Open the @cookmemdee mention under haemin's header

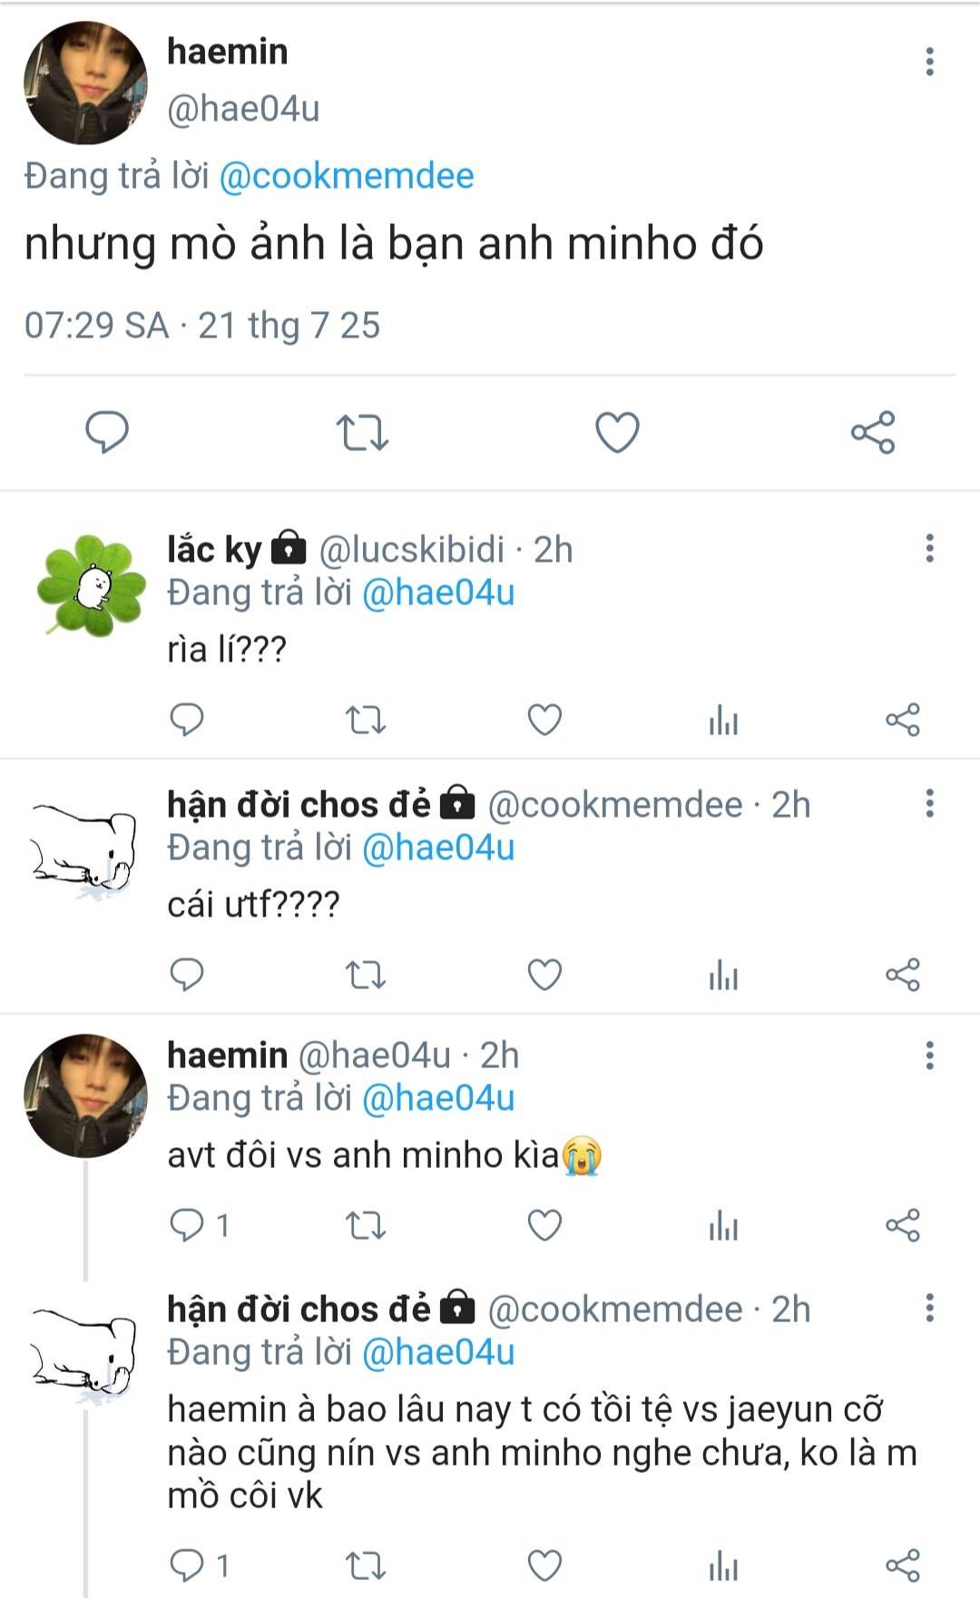347,176
